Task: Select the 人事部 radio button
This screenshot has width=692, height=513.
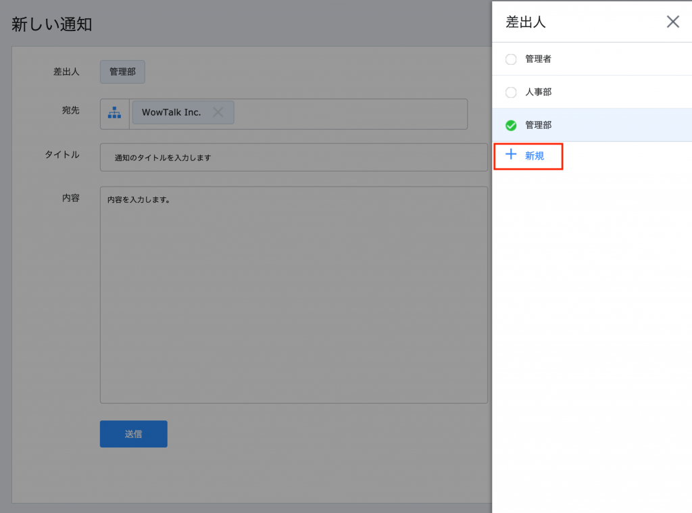Action: 511,93
